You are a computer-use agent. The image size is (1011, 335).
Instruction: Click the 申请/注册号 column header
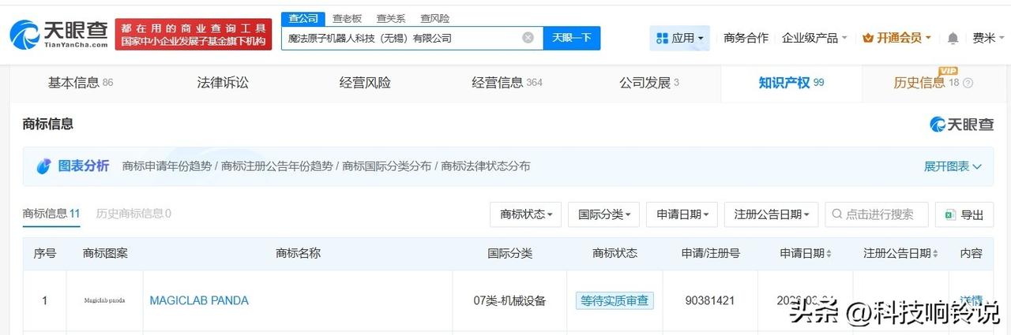tap(710, 253)
